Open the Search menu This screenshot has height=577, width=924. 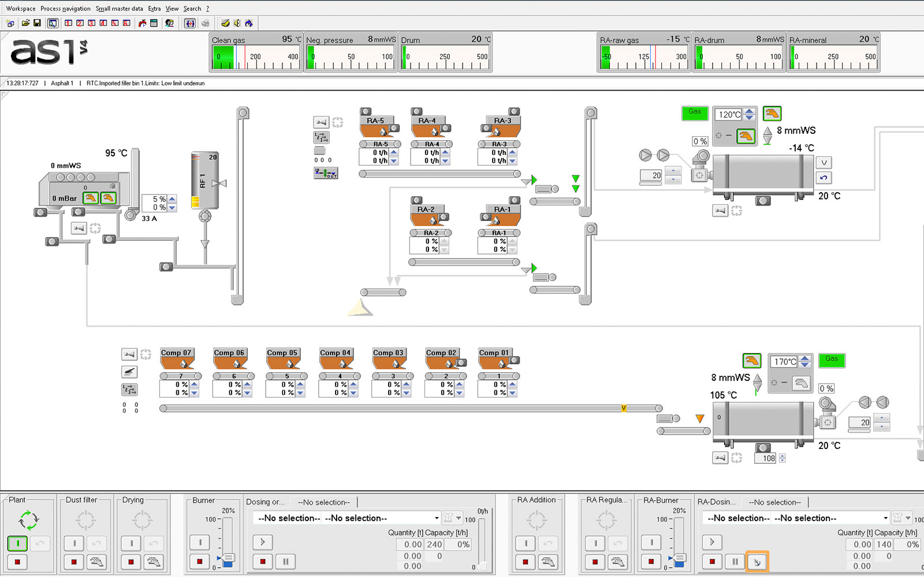click(x=192, y=9)
